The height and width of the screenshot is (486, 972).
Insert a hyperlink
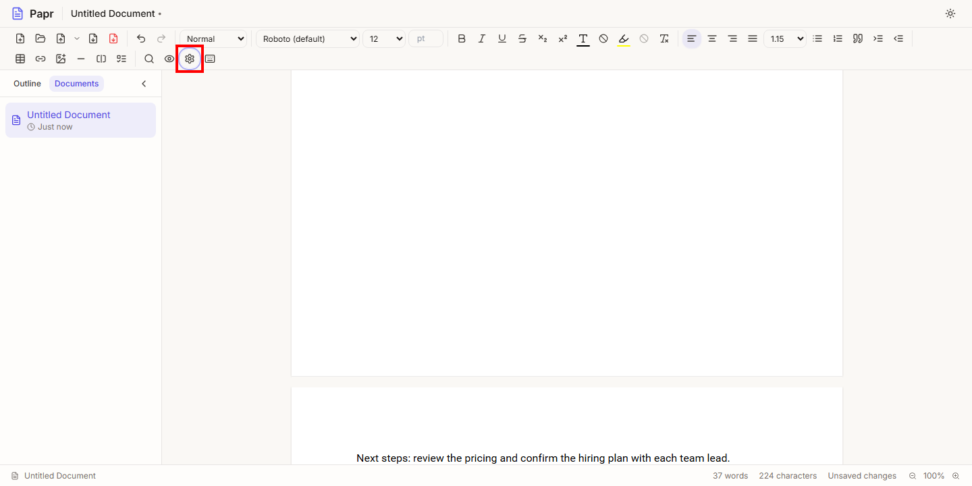40,59
